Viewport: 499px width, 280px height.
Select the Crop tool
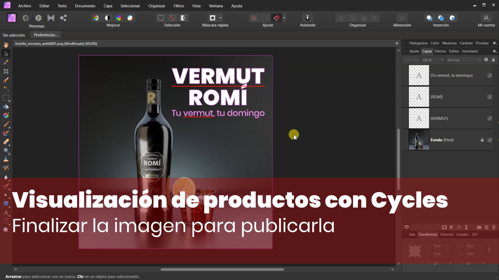[x=6, y=71]
